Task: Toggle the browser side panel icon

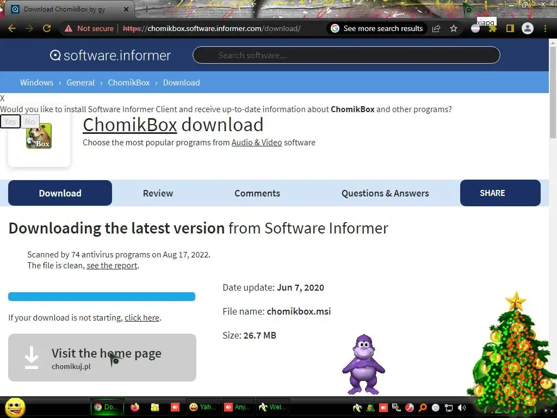Action: coord(510,28)
